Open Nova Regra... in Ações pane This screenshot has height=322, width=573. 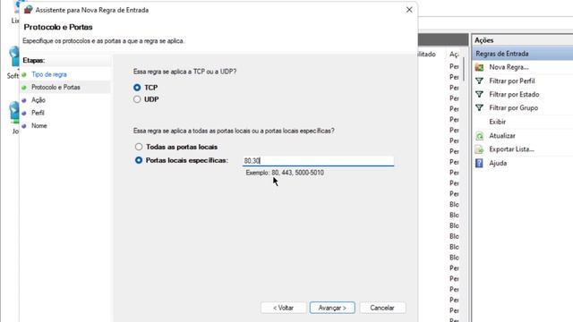[509, 67]
